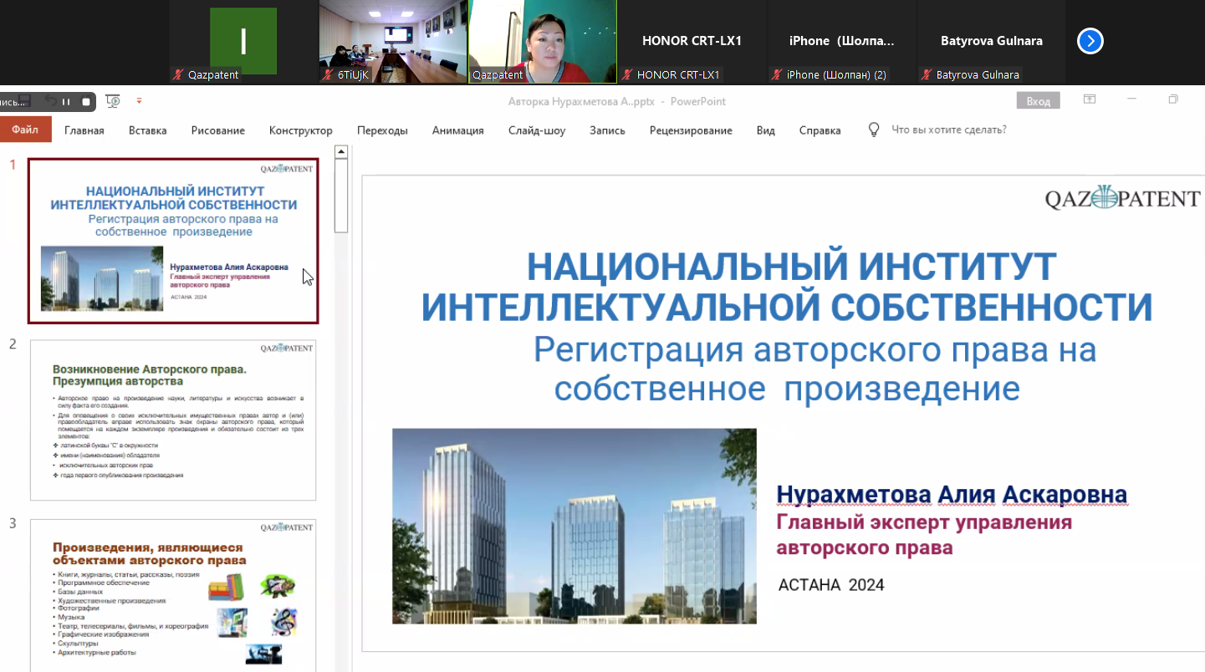Select the Qazpatent speaker video tile
The image size is (1205, 672).
point(542,41)
